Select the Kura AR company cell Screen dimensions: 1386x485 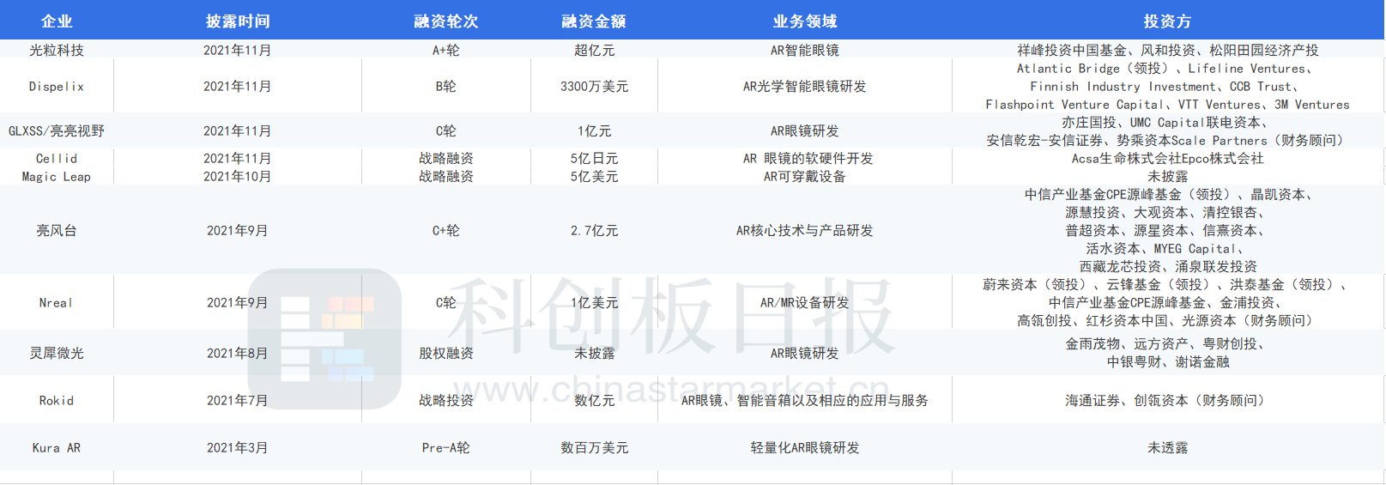(x=57, y=448)
